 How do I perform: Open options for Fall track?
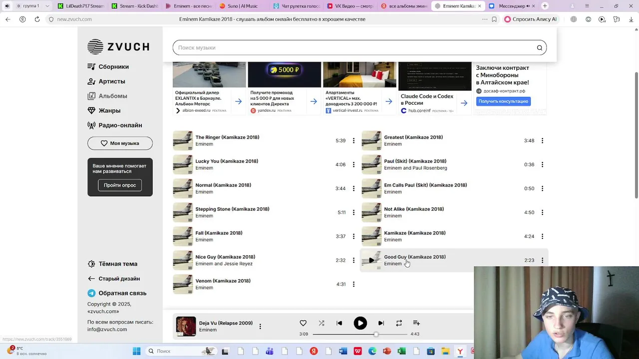(353, 236)
